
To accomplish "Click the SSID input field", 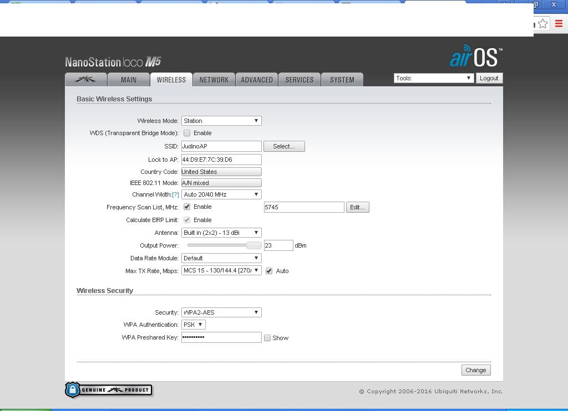I will [x=221, y=146].
